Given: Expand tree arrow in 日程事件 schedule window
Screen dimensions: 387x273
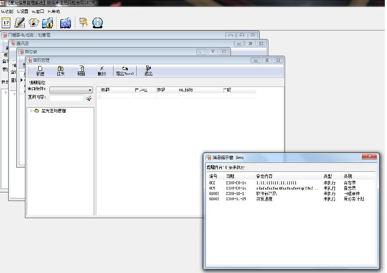Looking at the screenshot, I should pyautogui.click(x=6, y=93).
